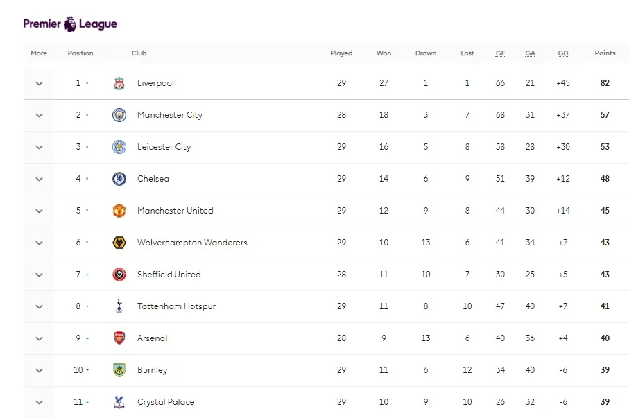Expand the Crystal Palace row chevron
The width and height of the screenshot is (629, 418).
pos(39,402)
